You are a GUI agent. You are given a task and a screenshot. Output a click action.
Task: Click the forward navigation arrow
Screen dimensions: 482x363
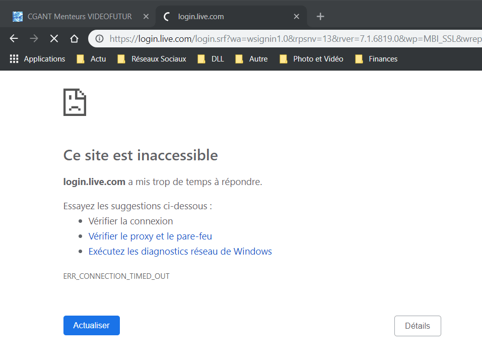pos(34,38)
